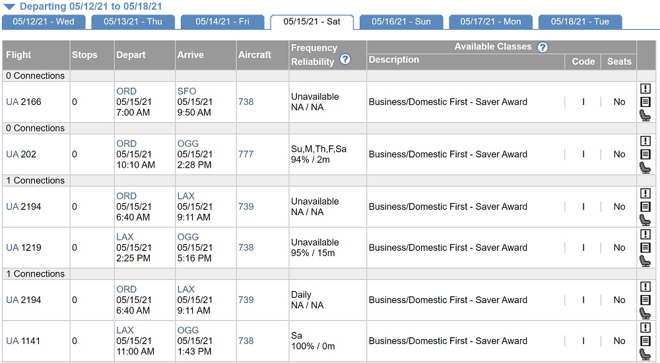This screenshot has height=363, width=660.
Task: Open LAX departure link in UA 1219 row
Action: [x=125, y=237]
